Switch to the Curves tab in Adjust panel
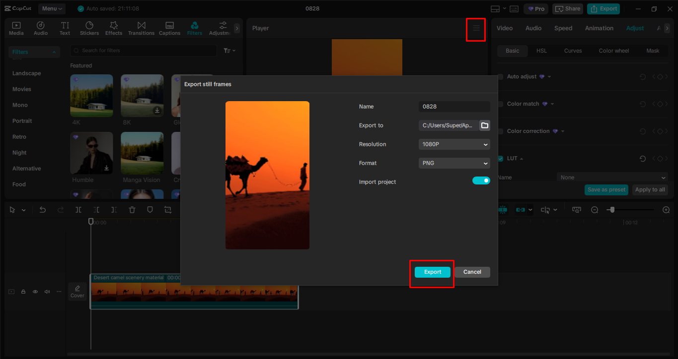678x359 pixels. click(573, 51)
